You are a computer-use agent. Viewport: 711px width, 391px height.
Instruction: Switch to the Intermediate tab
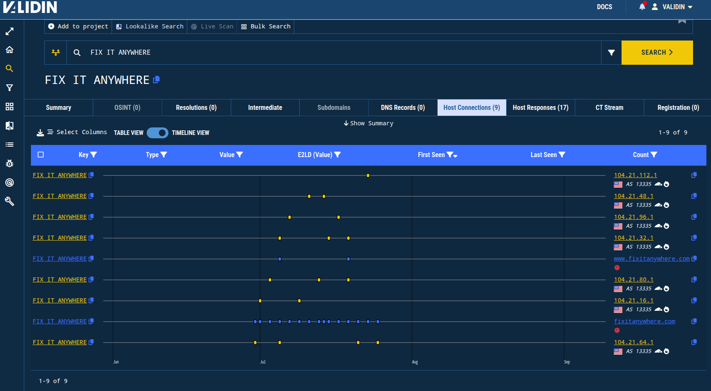point(265,107)
